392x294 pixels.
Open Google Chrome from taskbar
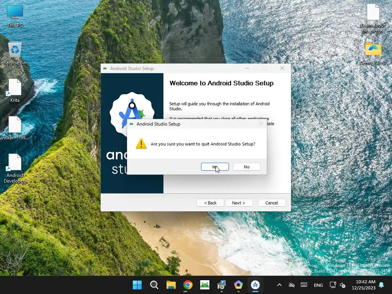tap(188, 285)
